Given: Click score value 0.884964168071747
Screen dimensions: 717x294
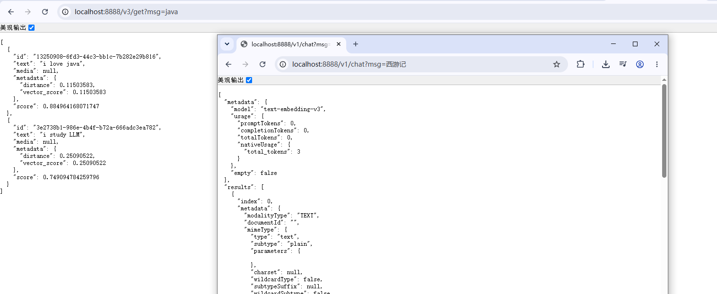Looking at the screenshot, I should click(71, 106).
